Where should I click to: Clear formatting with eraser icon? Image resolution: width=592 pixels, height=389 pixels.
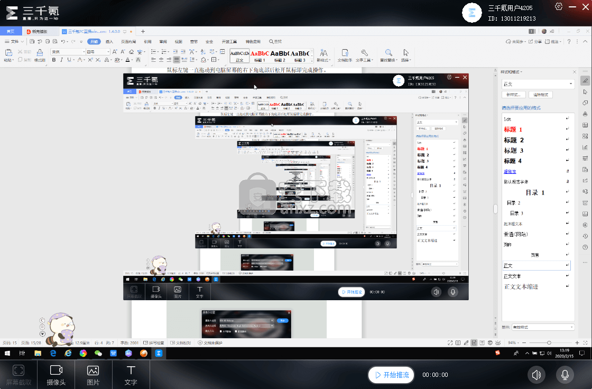[x=131, y=52]
